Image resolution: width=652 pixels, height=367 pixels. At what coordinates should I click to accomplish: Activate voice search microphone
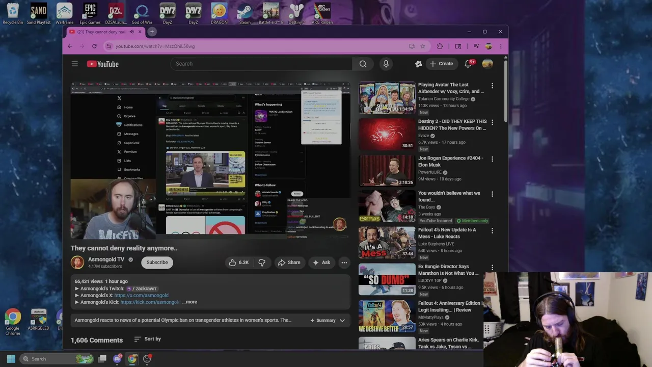coord(386,64)
